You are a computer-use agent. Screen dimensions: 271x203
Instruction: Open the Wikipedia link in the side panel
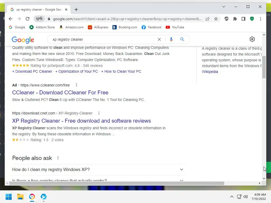[210, 72]
